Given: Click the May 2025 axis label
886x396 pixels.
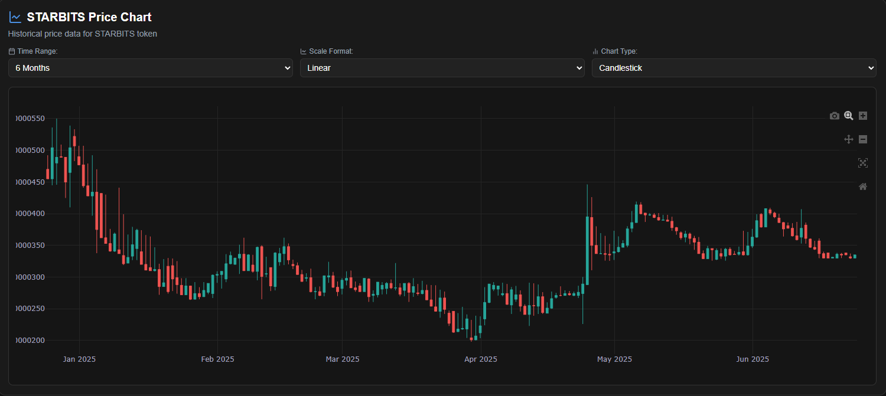Looking at the screenshot, I should coord(615,359).
